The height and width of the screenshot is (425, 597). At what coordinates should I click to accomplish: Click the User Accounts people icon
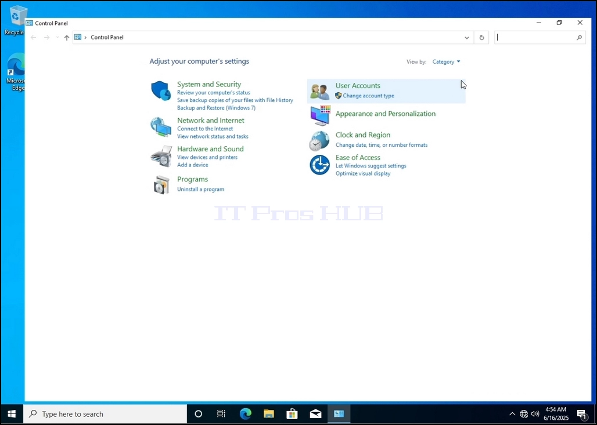pos(319,91)
